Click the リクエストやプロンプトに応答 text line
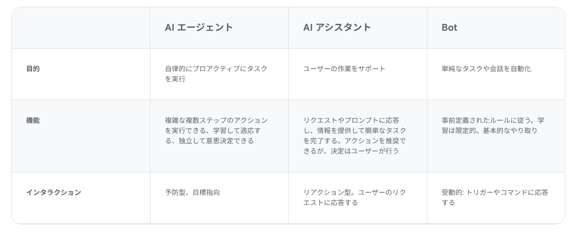The image size is (585, 232). [351, 120]
